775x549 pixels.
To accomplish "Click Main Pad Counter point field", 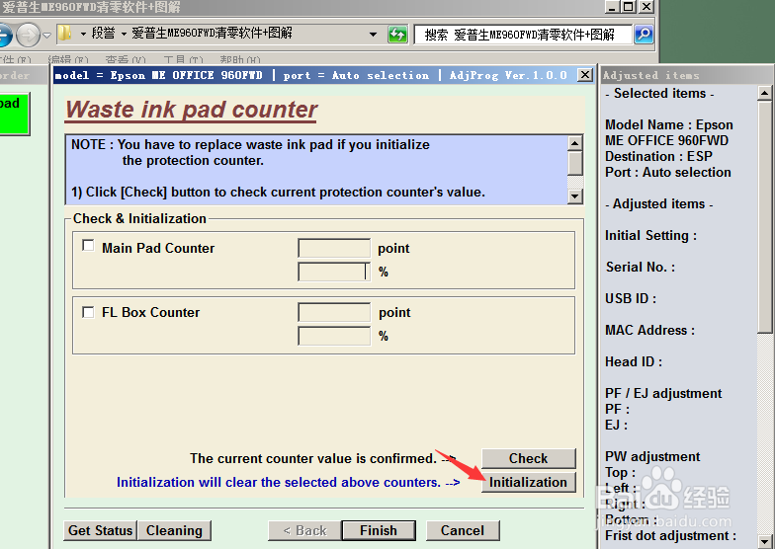I will tap(334, 248).
